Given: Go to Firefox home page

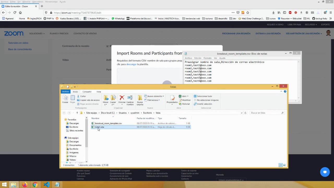Looking at the screenshot, I should (20, 13).
